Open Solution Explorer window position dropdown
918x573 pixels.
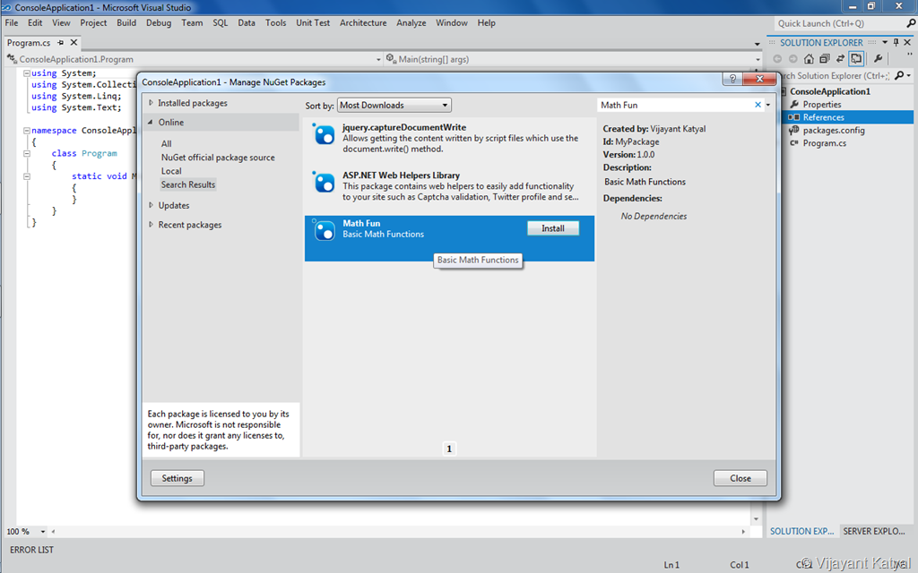[885, 42]
